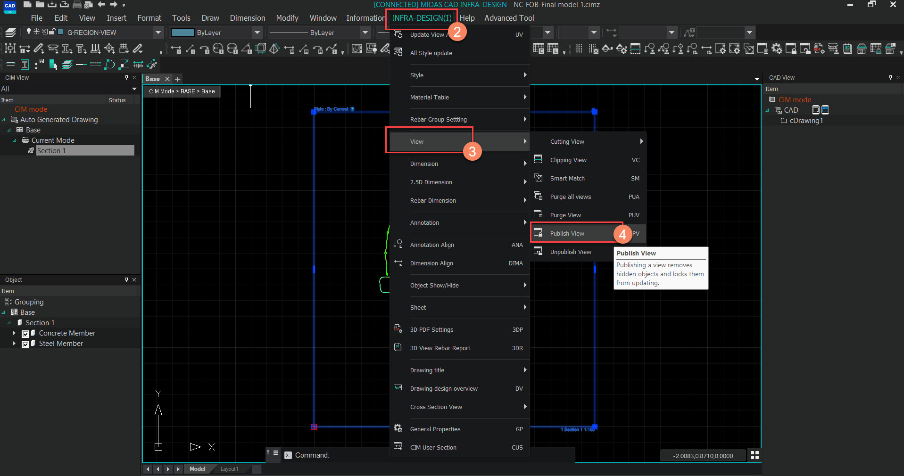904x476 pixels.
Task: Click the General Properties gear icon
Action: click(x=398, y=428)
